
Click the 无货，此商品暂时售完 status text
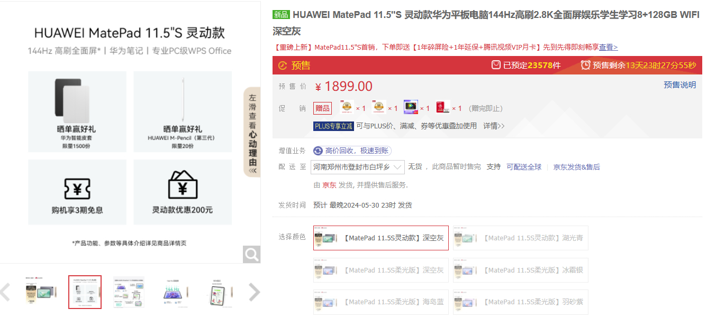pyautogui.click(x=445, y=167)
